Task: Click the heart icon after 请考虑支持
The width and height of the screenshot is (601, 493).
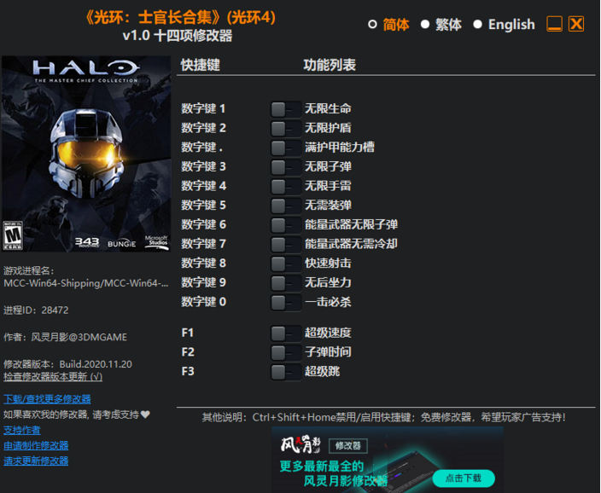Action: (x=145, y=415)
